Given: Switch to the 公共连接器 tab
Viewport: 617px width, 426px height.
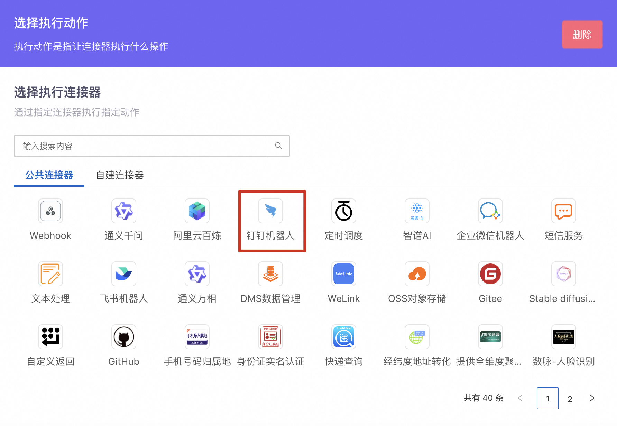Looking at the screenshot, I should coord(49,175).
